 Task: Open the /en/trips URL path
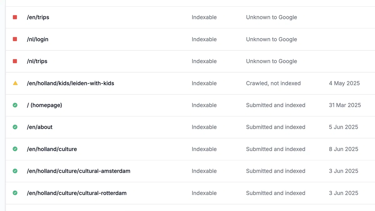(38, 17)
